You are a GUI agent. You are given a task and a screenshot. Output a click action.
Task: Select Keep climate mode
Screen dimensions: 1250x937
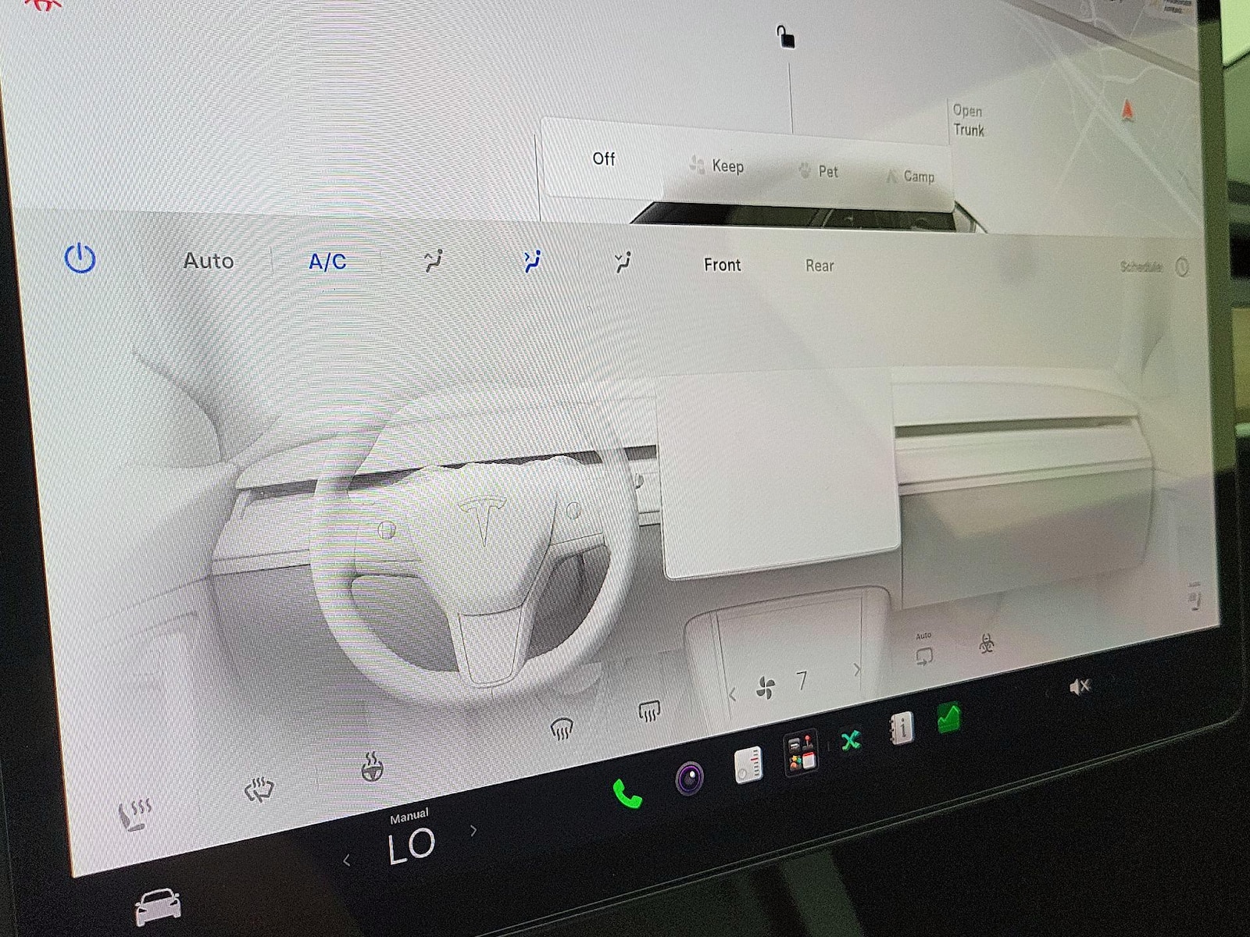coord(717,166)
